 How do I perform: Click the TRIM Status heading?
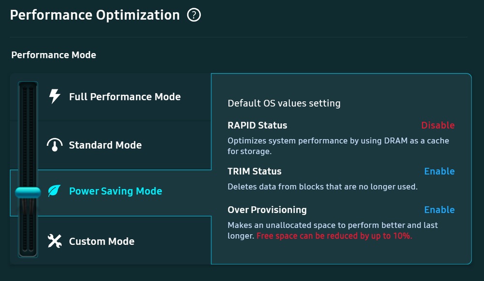pyautogui.click(x=255, y=171)
